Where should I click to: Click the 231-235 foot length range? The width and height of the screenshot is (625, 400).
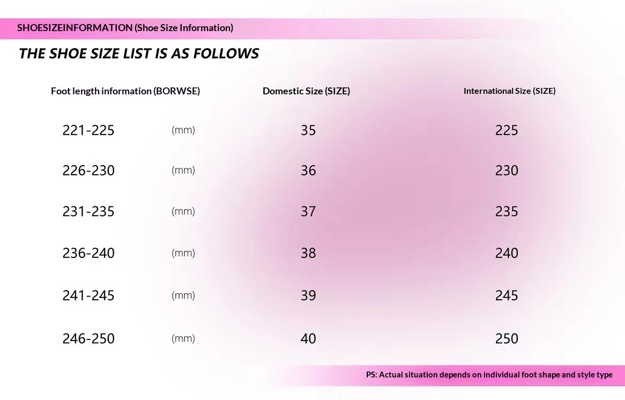(x=88, y=211)
